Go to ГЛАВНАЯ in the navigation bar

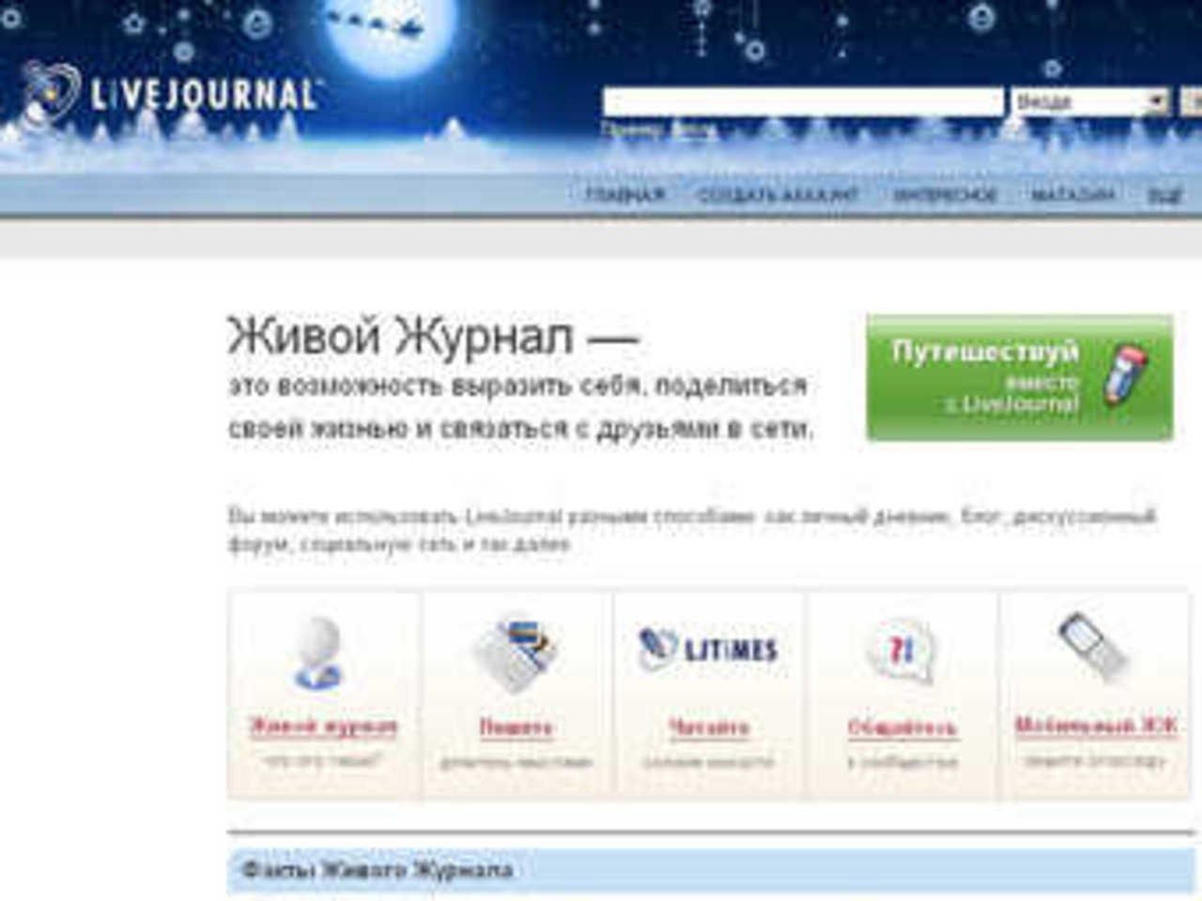click(x=625, y=195)
